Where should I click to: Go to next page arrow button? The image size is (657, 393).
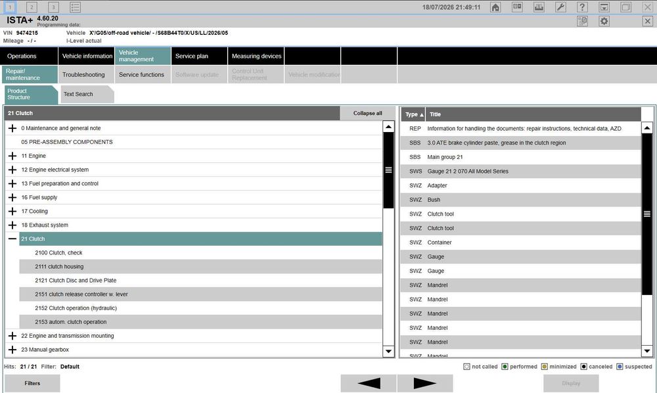(x=425, y=383)
